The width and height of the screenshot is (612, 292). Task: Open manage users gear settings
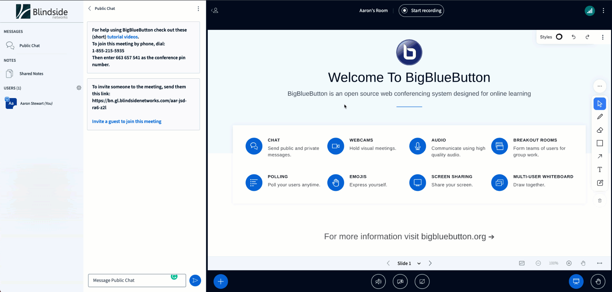coord(79,88)
